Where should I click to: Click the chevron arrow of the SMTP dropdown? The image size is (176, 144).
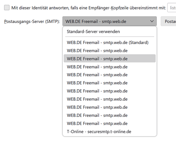click(152, 21)
